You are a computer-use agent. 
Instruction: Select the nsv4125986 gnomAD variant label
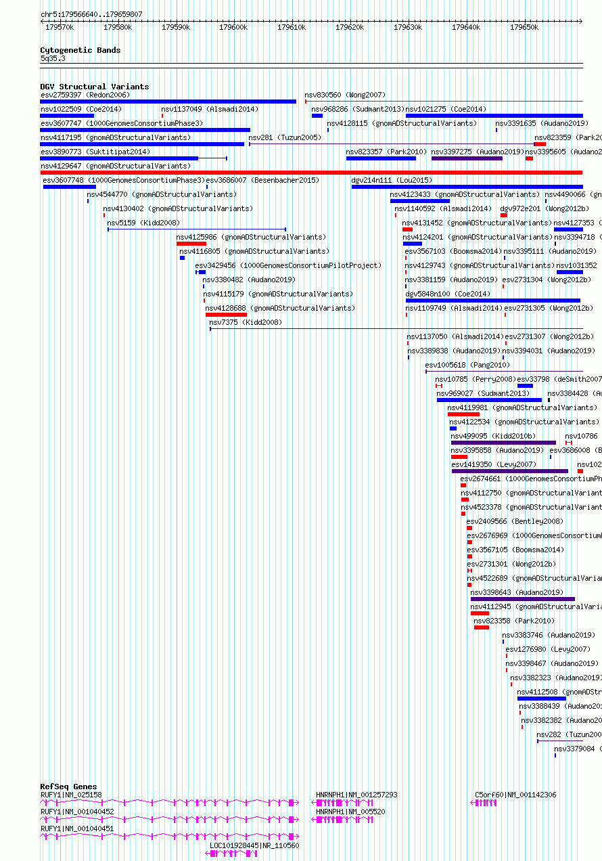(x=251, y=237)
